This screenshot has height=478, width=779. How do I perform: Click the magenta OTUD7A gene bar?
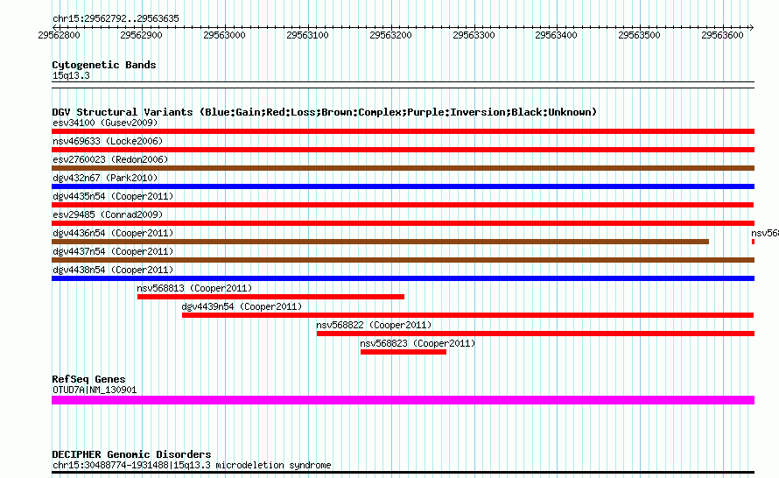403,400
